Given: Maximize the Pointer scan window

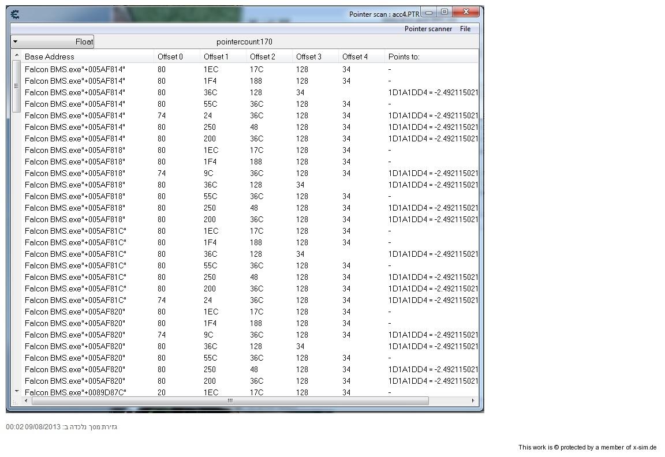Looking at the screenshot, I should click(444, 12).
